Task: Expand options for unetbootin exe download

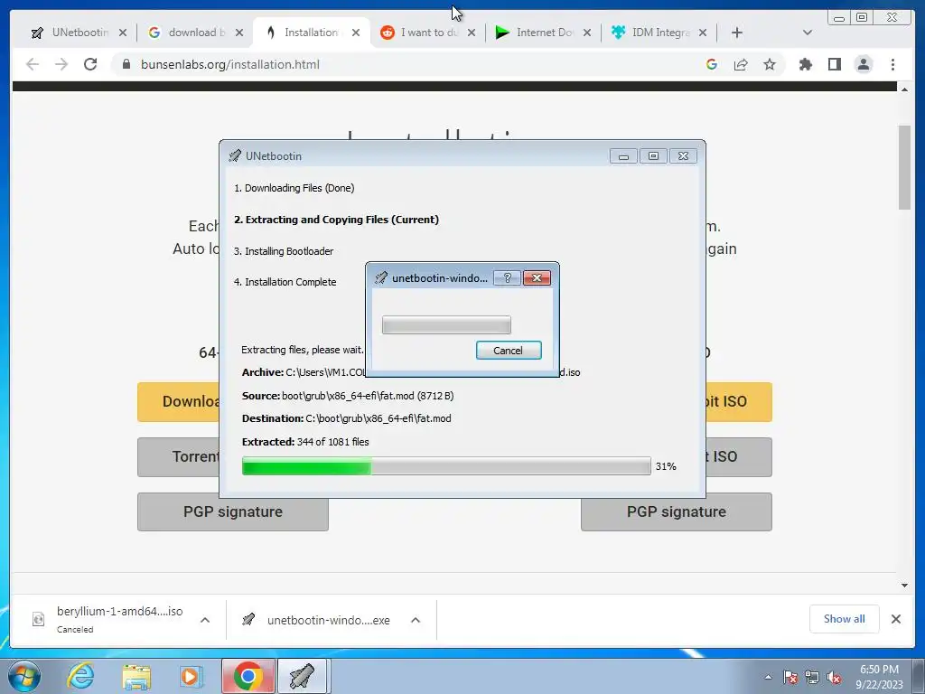Action: tap(416, 620)
